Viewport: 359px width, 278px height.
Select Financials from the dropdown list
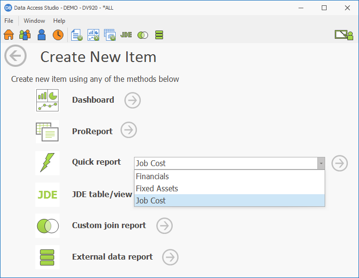tap(229, 176)
